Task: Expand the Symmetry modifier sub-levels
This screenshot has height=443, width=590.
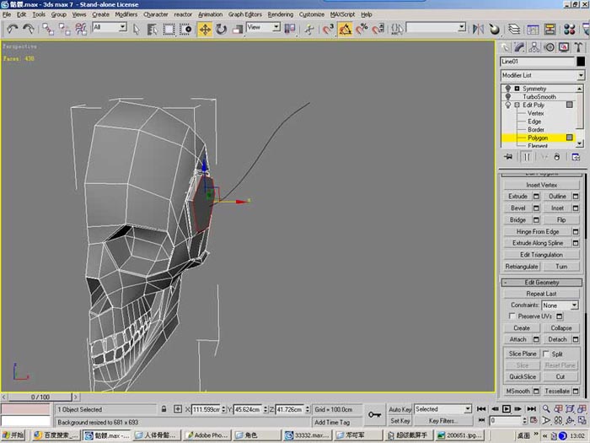Action: point(517,89)
